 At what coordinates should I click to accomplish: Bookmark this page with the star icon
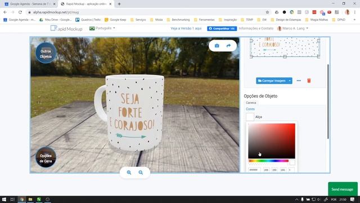pos(267,12)
